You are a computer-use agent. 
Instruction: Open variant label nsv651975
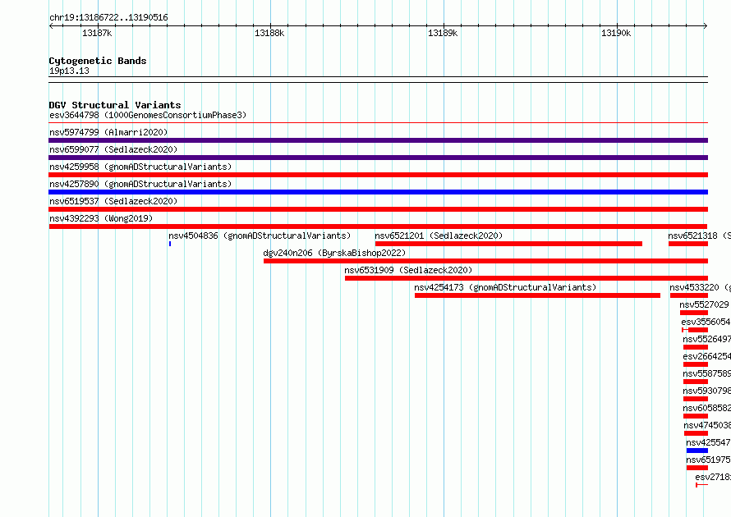pos(708,460)
